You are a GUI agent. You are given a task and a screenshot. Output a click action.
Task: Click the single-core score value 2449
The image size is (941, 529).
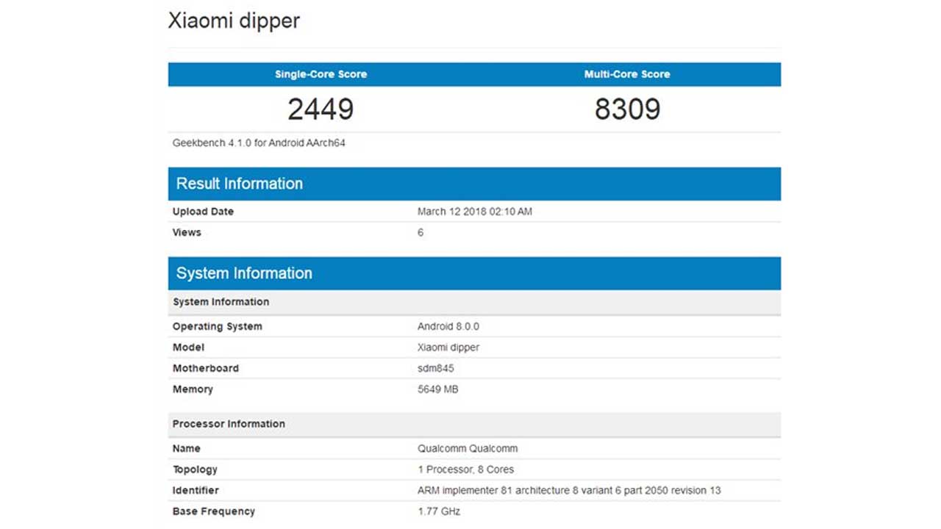click(x=321, y=109)
